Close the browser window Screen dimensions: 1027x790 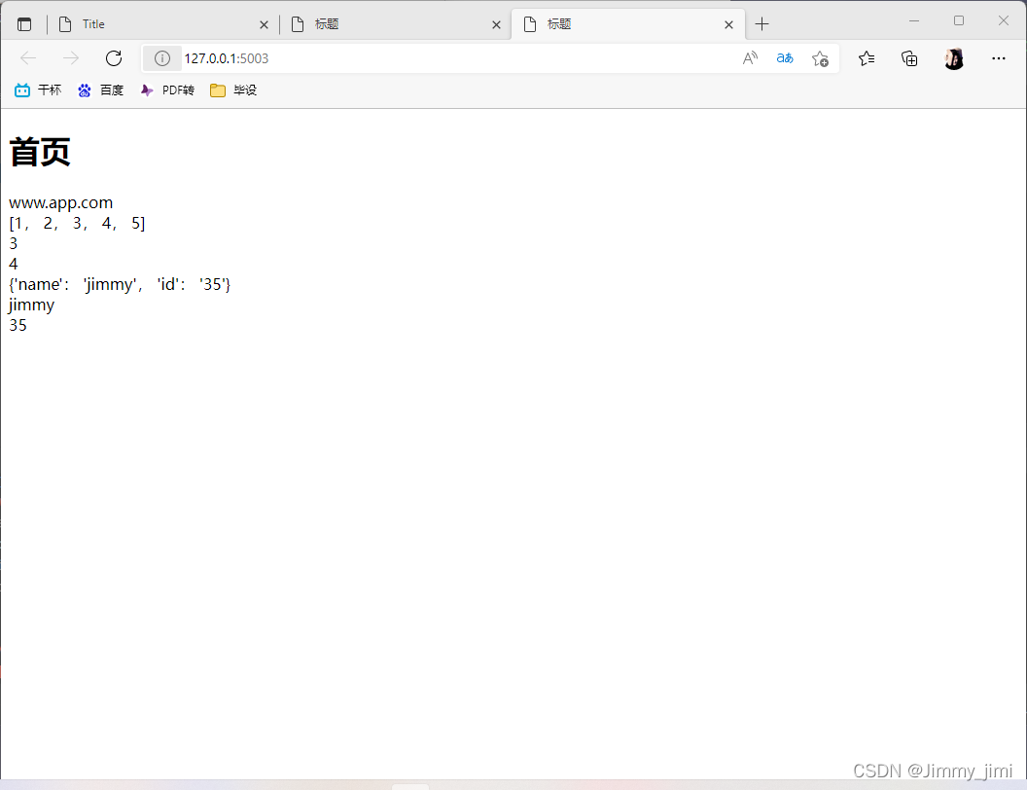click(x=1004, y=21)
